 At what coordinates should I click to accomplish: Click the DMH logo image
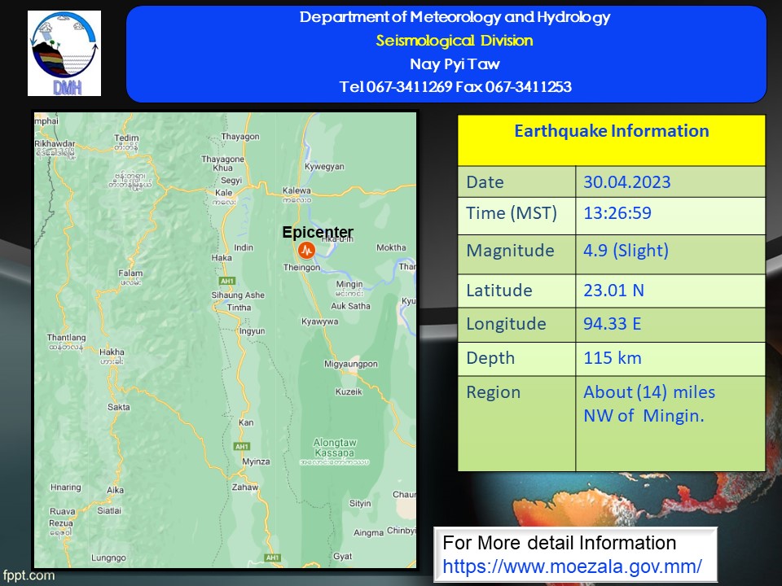tap(64, 54)
